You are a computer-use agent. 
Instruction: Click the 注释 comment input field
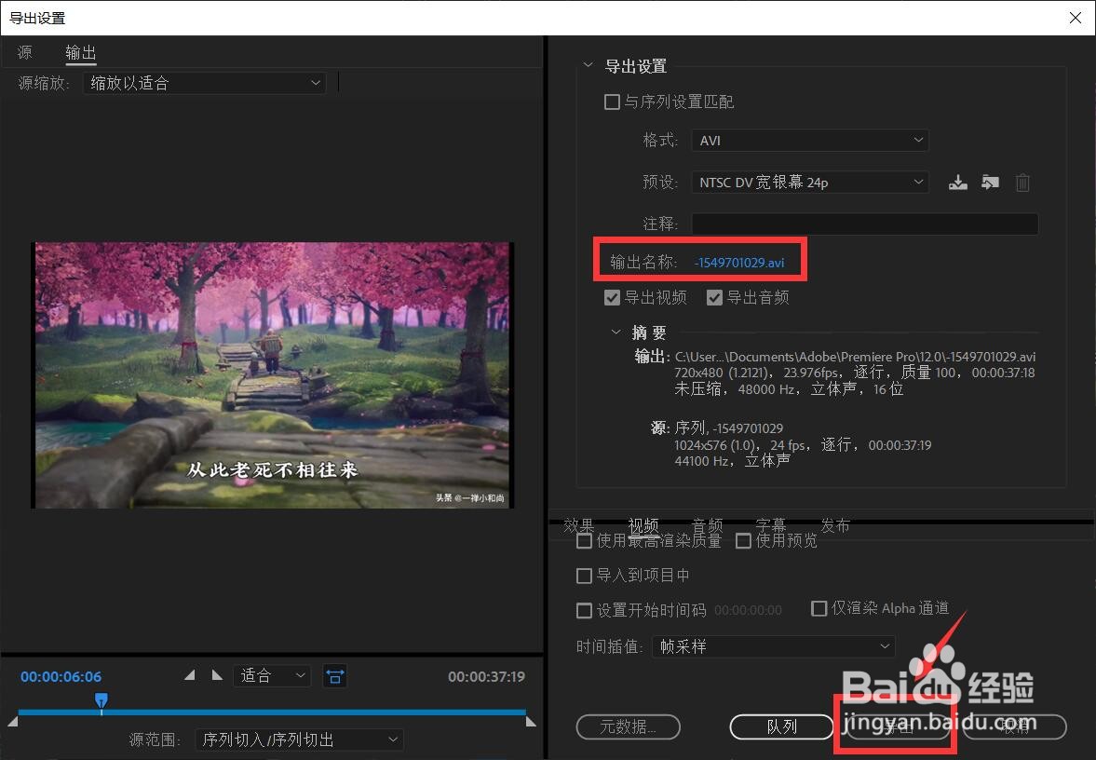pos(865,224)
